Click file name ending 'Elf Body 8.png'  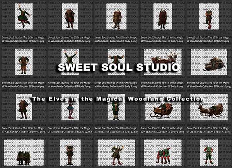(x=116, y=85)
